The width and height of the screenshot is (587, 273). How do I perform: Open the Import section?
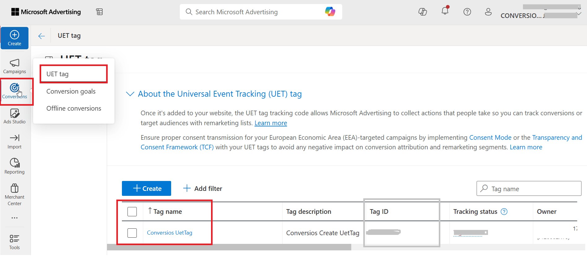point(15,142)
